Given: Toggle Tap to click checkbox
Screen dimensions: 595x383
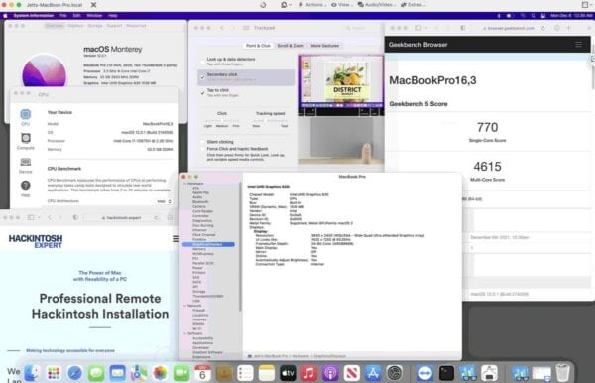Looking at the screenshot, I should coord(202,92).
